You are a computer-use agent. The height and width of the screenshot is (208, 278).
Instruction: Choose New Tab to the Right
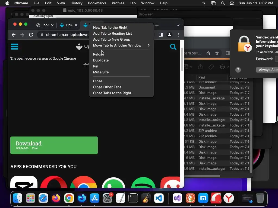121,27
